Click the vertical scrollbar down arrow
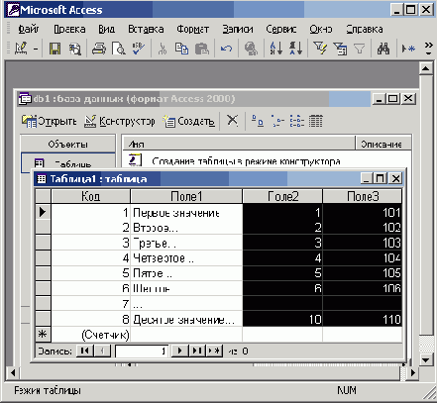437x403 pixels. [x=426, y=359]
